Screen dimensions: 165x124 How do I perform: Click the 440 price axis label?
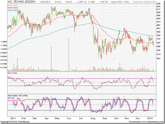[x=158, y=32]
